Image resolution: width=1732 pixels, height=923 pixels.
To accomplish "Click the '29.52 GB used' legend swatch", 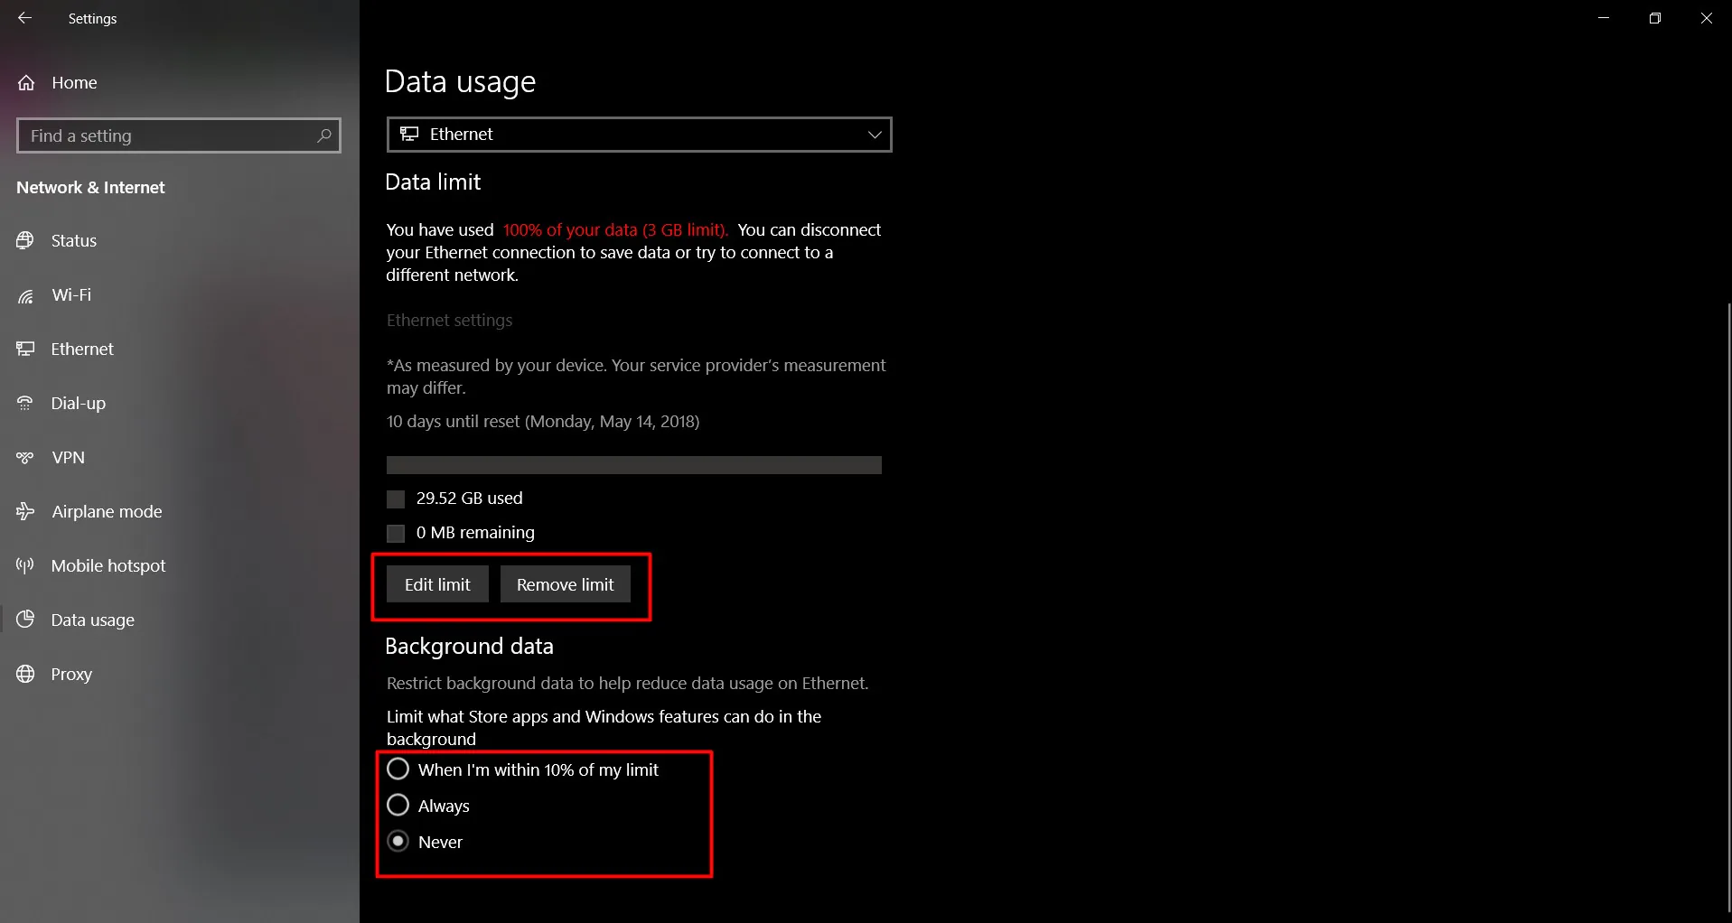I will (396, 499).
